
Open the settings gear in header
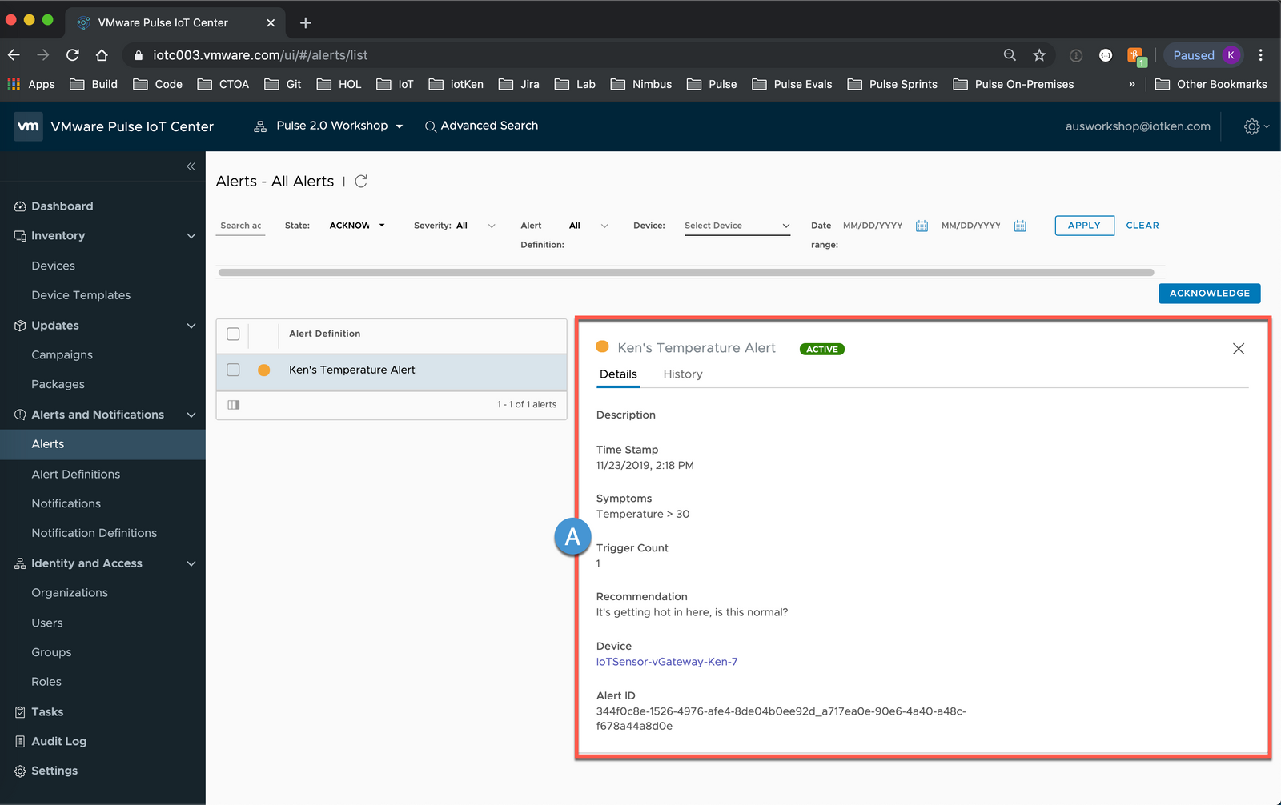(x=1251, y=126)
